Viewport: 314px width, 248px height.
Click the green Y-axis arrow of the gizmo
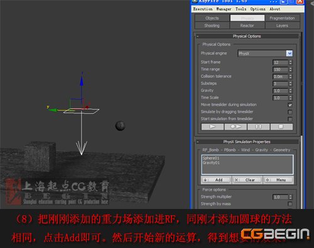[x=53, y=110]
